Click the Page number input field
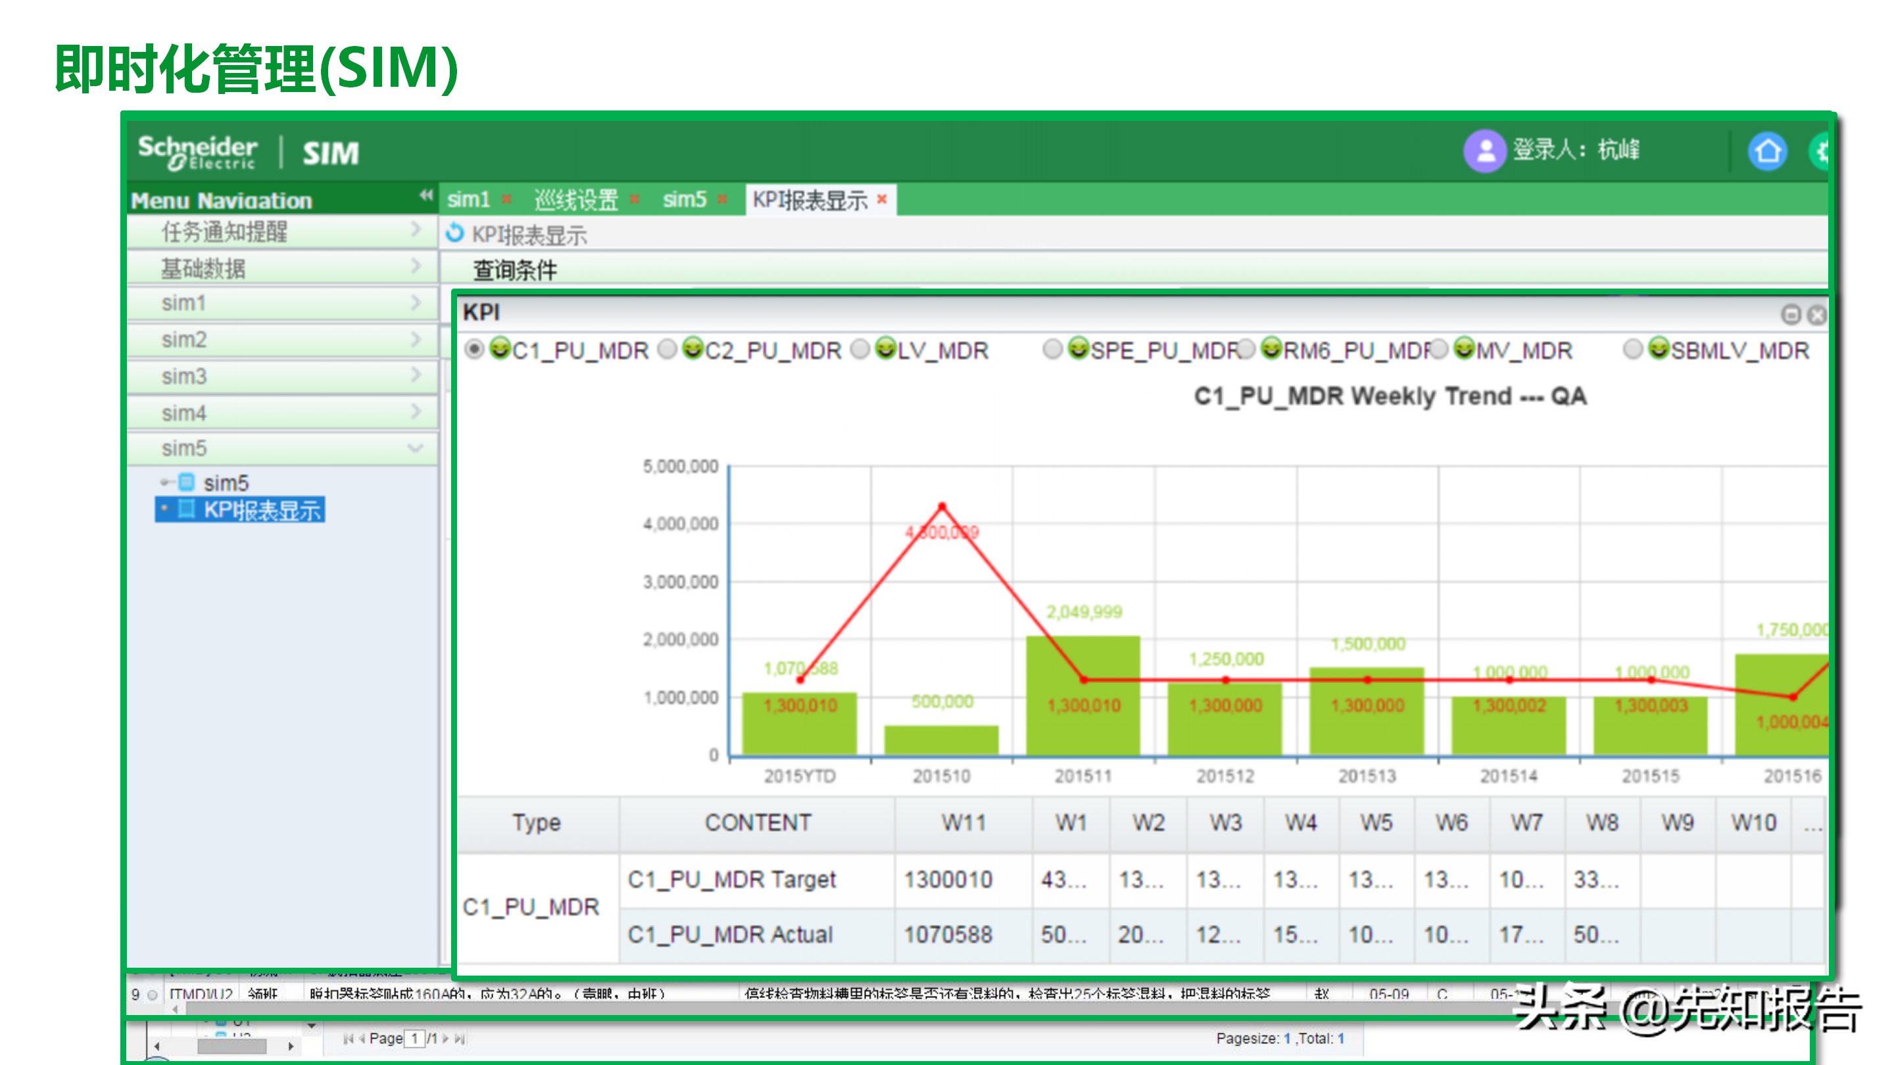1894x1065 pixels. tap(415, 1039)
